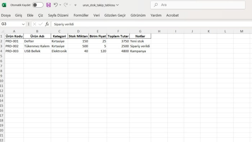Image resolution: width=252 pixels, height=142 pixels.
Task: Select column D header
Action: (x=78, y=31)
